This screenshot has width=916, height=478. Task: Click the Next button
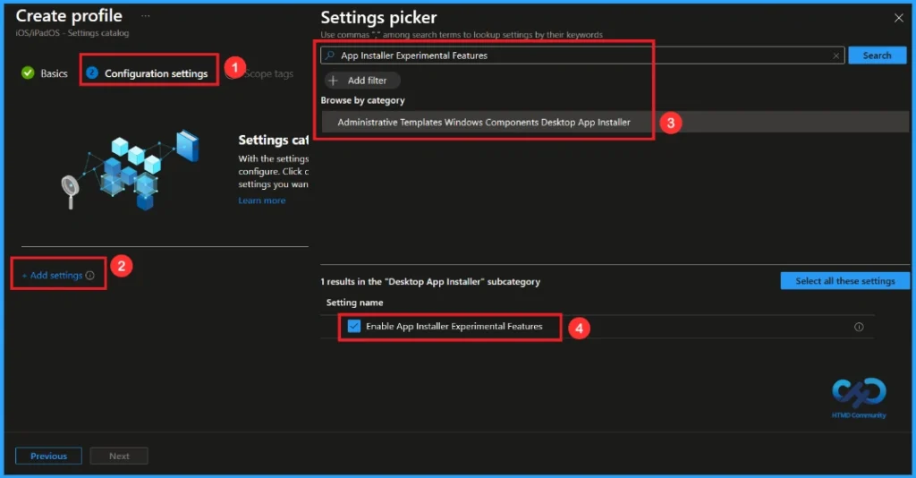(119, 456)
